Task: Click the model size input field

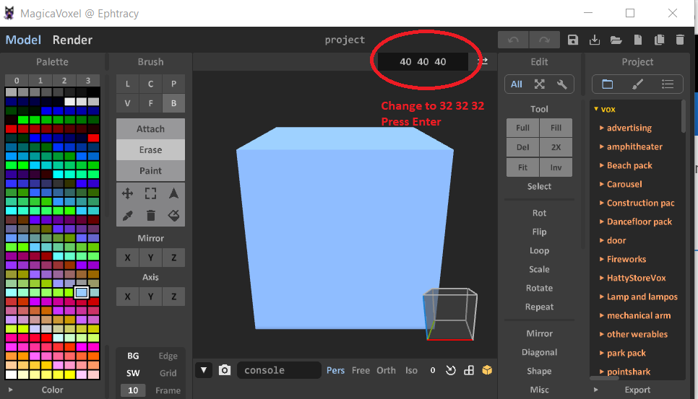Action: [x=423, y=61]
